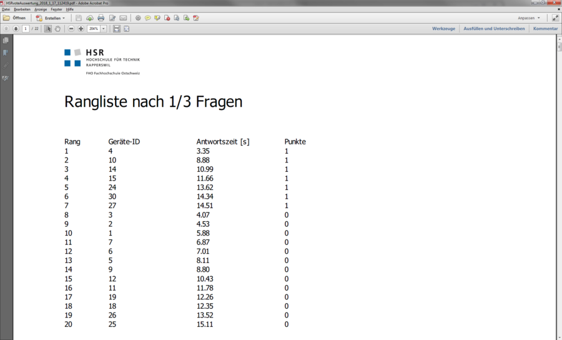Open the Page Thumbnails panel

click(x=6, y=40)
